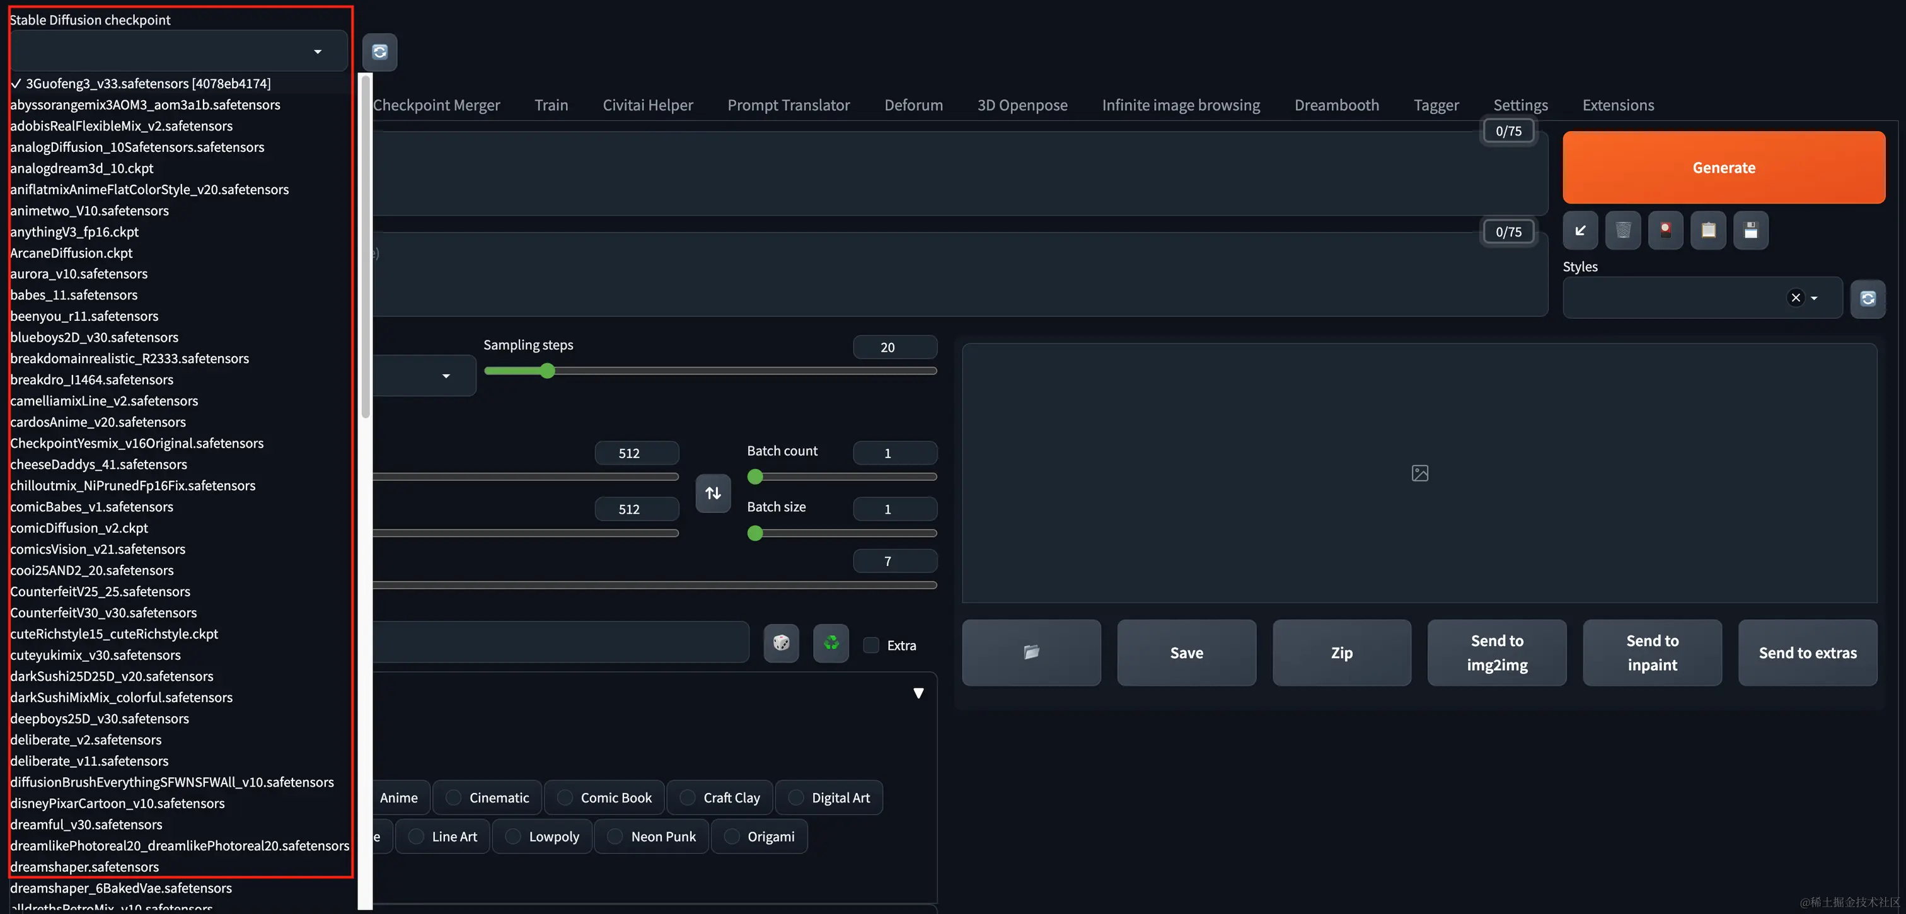This screenshot has height=914, width=1906.
Task: Click the image placeholder icon in preview
Action: tap(1420, 473)
